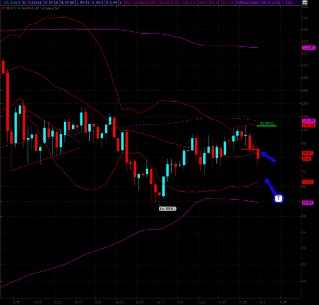Screen dimensions: 319x305
Task: Select the D: 7/29/11 date field
Action: (32, 3)
